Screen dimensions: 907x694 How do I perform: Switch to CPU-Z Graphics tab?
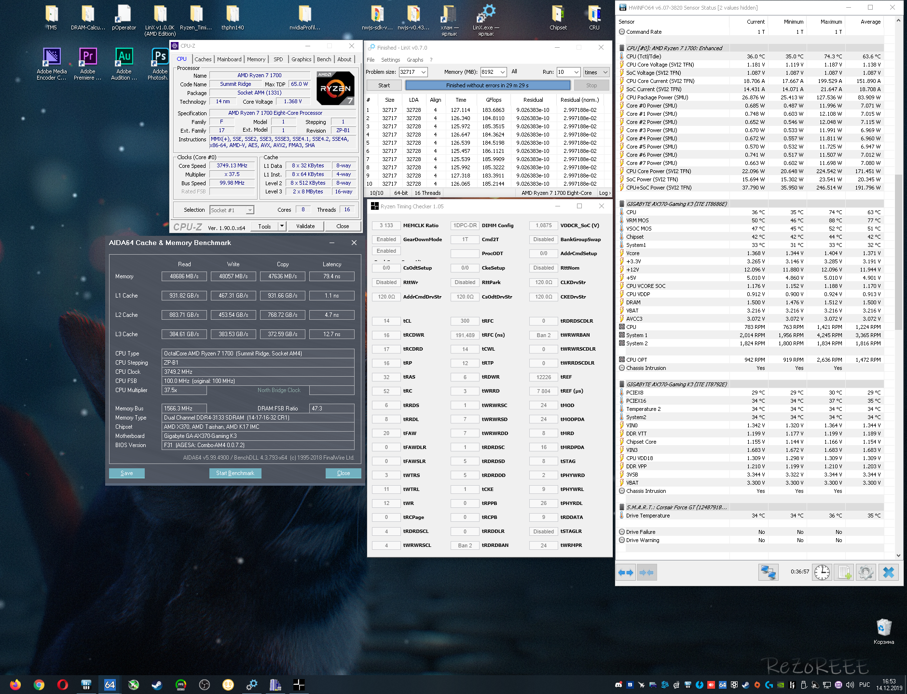301,59
